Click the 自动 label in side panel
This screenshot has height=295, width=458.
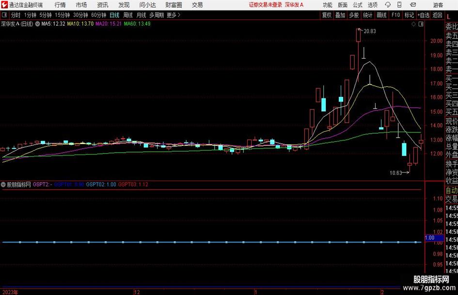click(452, 191)
